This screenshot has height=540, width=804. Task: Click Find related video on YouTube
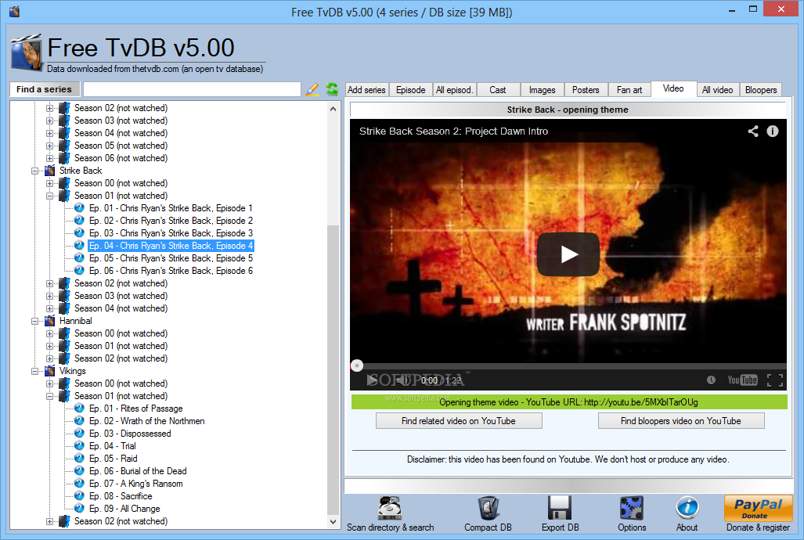click(x=459, y=421)
